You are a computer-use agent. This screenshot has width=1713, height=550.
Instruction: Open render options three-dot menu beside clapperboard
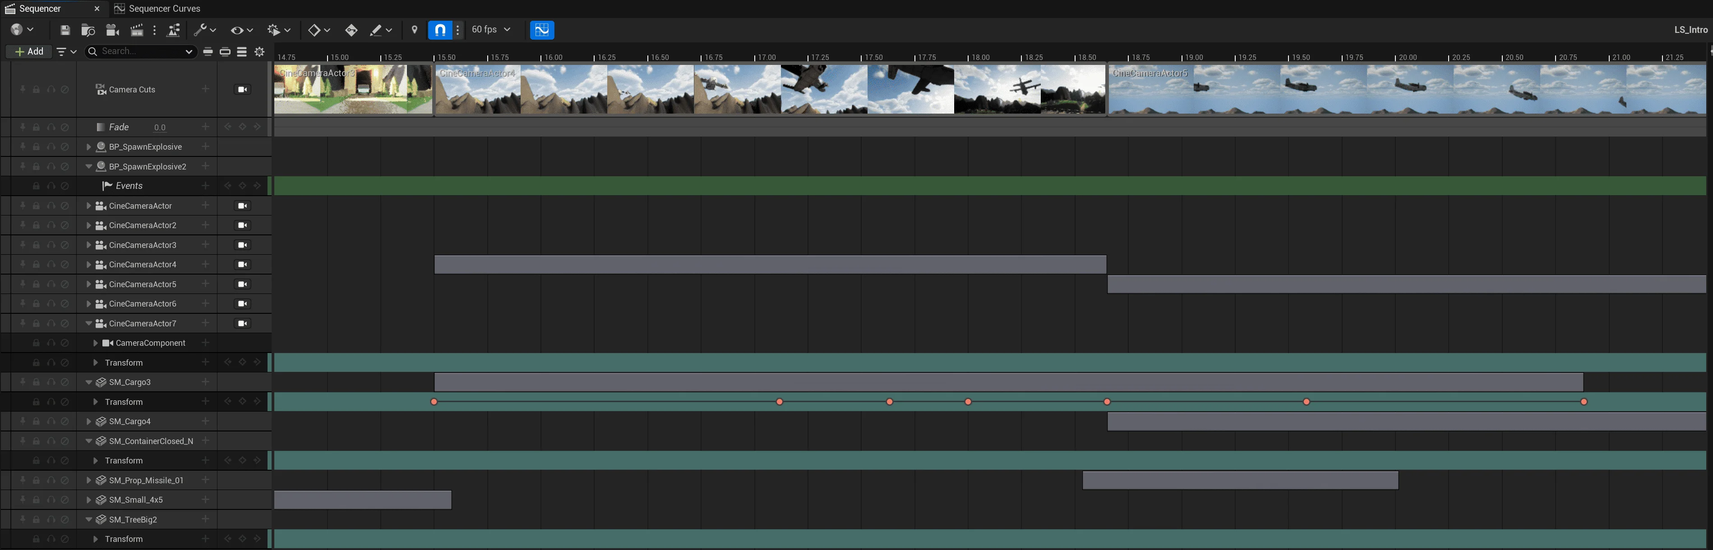(154, 30)
